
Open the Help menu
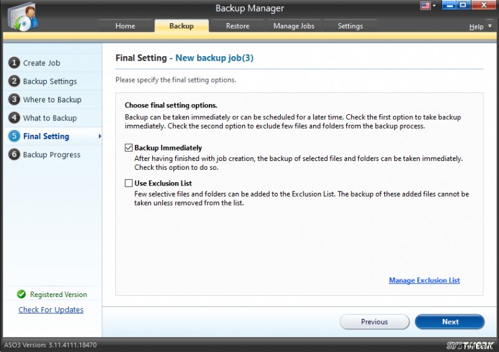pos(476,27)
